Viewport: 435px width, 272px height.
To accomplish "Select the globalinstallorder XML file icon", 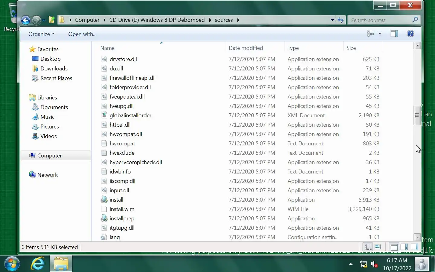I will pyautogui.click(x=104, y=115).
